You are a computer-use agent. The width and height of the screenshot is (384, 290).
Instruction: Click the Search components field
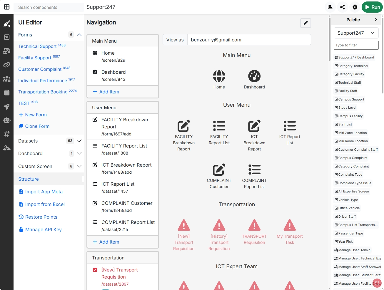click(x=49, y=7)
